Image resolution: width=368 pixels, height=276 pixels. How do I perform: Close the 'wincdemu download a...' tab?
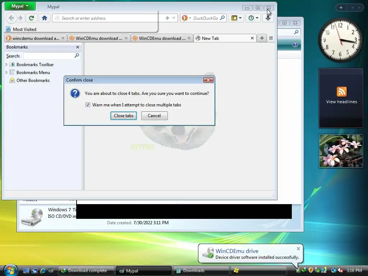pos(63,38)
